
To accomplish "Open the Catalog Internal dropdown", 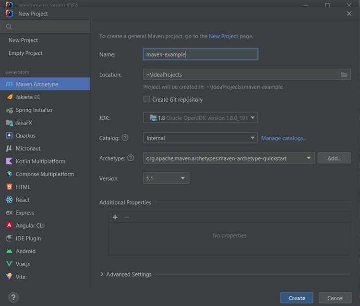I will (x=201, y=138).
